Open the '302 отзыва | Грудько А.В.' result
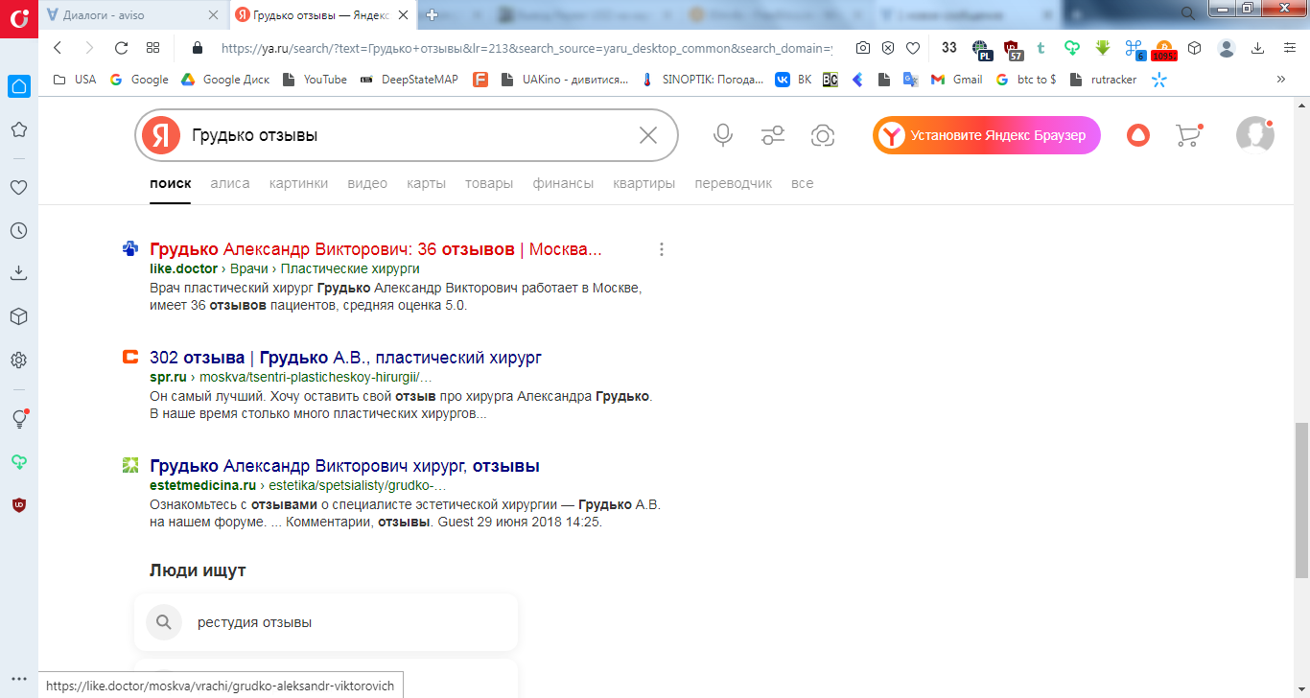Image resolution: width=1310 pixels, height=698 pixels. (346, 358)
